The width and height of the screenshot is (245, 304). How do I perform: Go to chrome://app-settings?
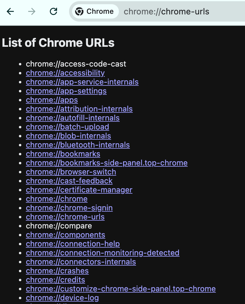[x=66, y=91]
